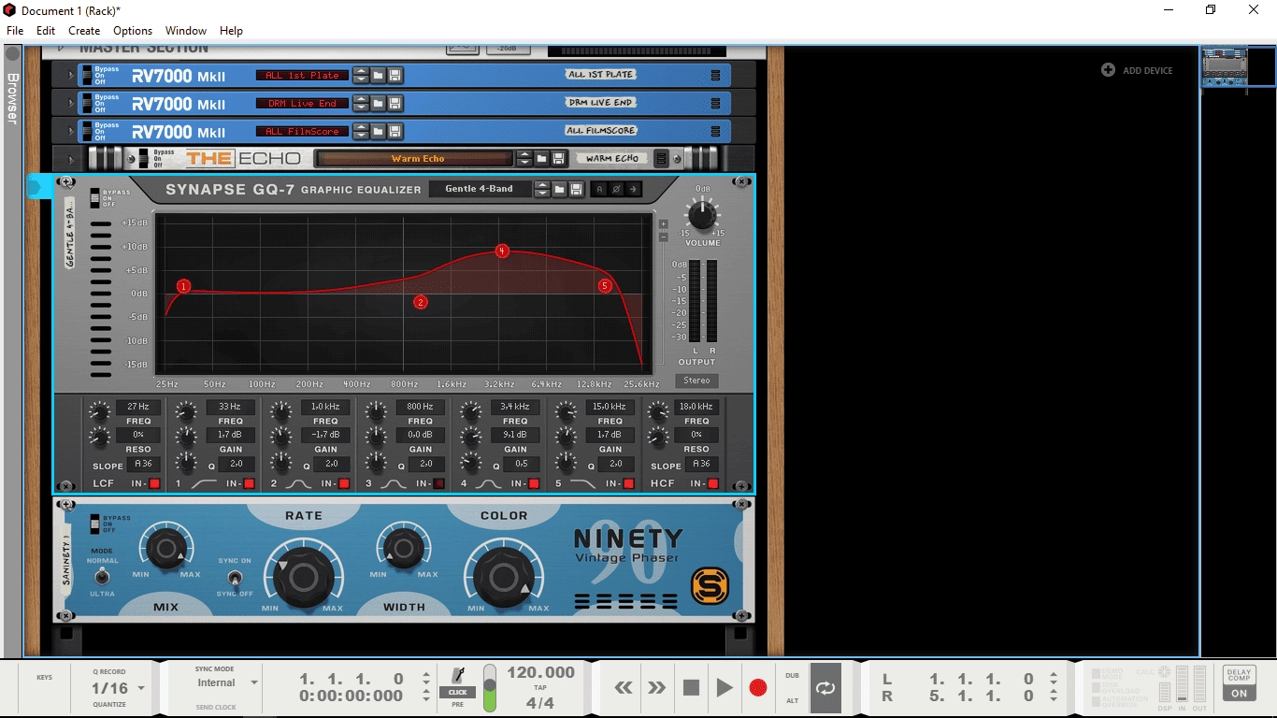Click the 4/4 time signature value
Image resolution: width=1277 pixels, height=718 pixels.
540,703
